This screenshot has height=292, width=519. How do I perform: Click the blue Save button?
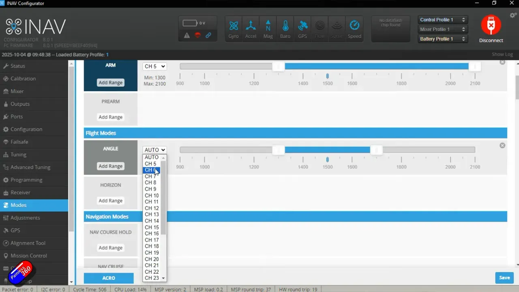[504, 278]
